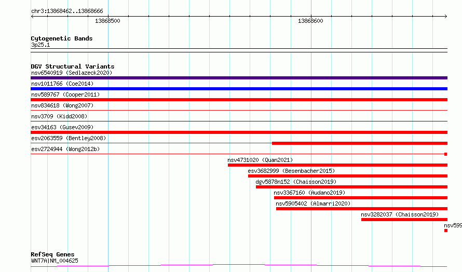
Task: Click the thin red line under nsv834618
Action: pos(239,110)
